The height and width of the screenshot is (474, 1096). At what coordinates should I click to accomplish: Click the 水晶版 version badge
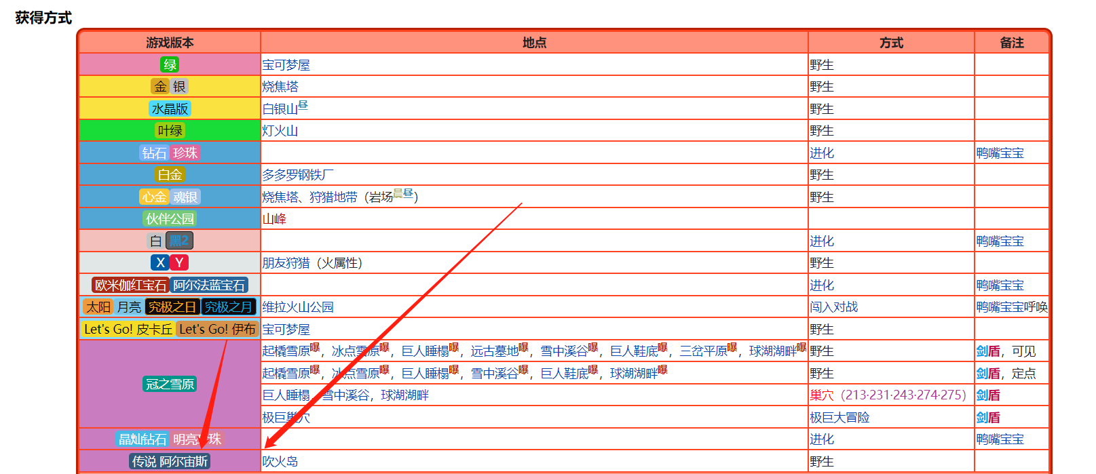click(x=170, y=109)
